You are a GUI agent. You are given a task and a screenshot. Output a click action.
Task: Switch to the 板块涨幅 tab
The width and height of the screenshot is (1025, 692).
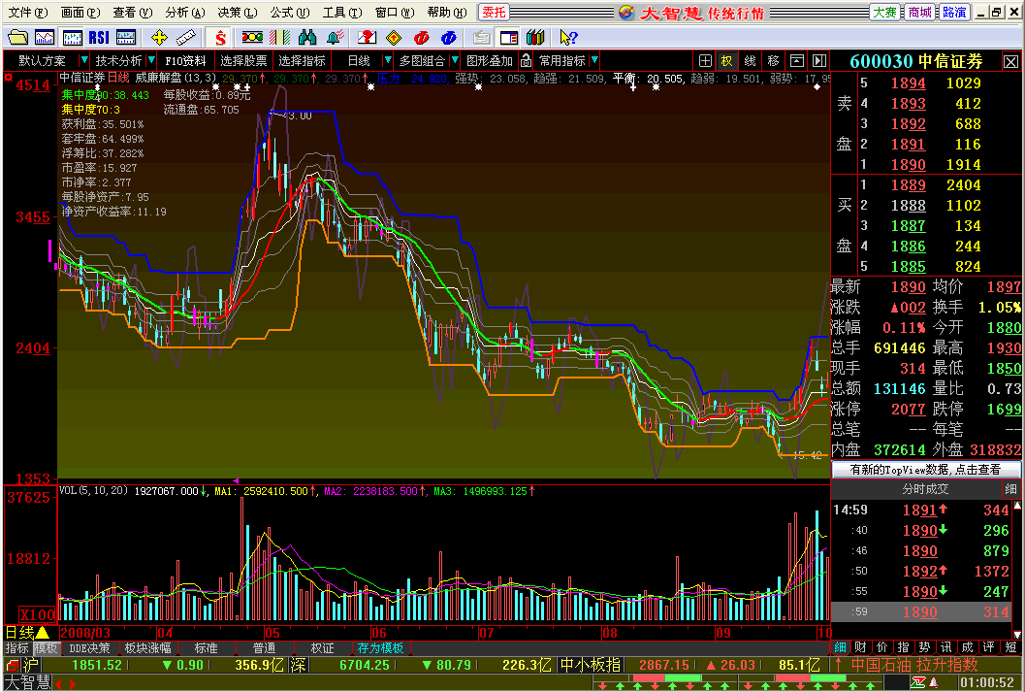coord(147,648)
